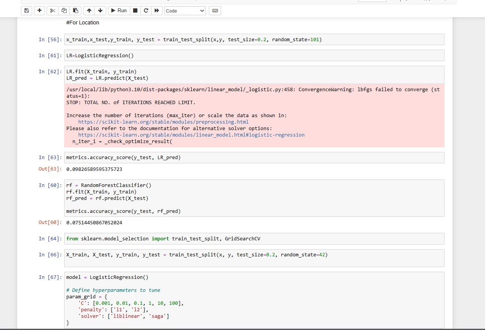Save the notebook with the floppy disk icon
The image size is (485, 330).
[26, 11]
